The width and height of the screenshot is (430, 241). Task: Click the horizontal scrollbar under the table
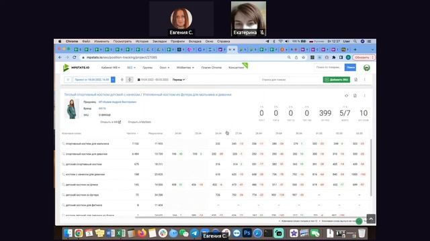pyautogui.click(x=251, y=218)
